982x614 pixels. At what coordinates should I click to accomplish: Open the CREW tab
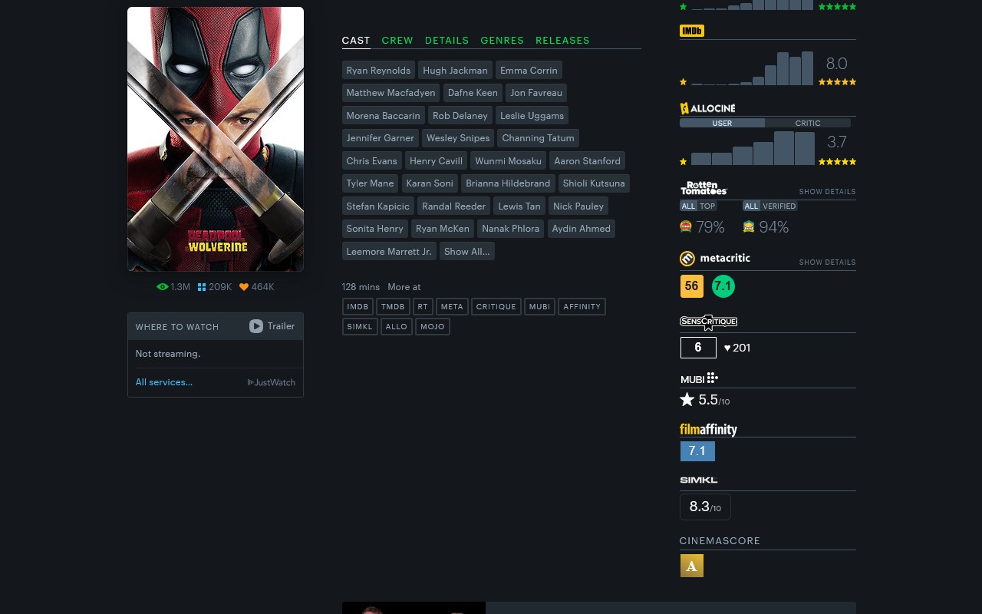(397, 40)
